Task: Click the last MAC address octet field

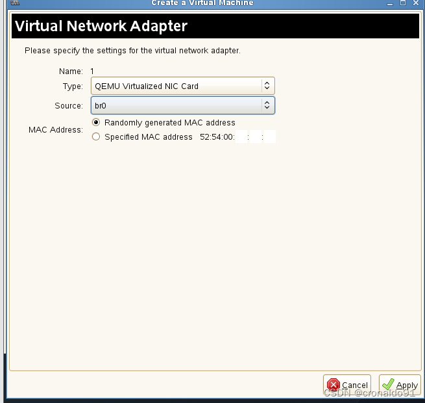Action: pyautogui.click(x=270, y=136)
